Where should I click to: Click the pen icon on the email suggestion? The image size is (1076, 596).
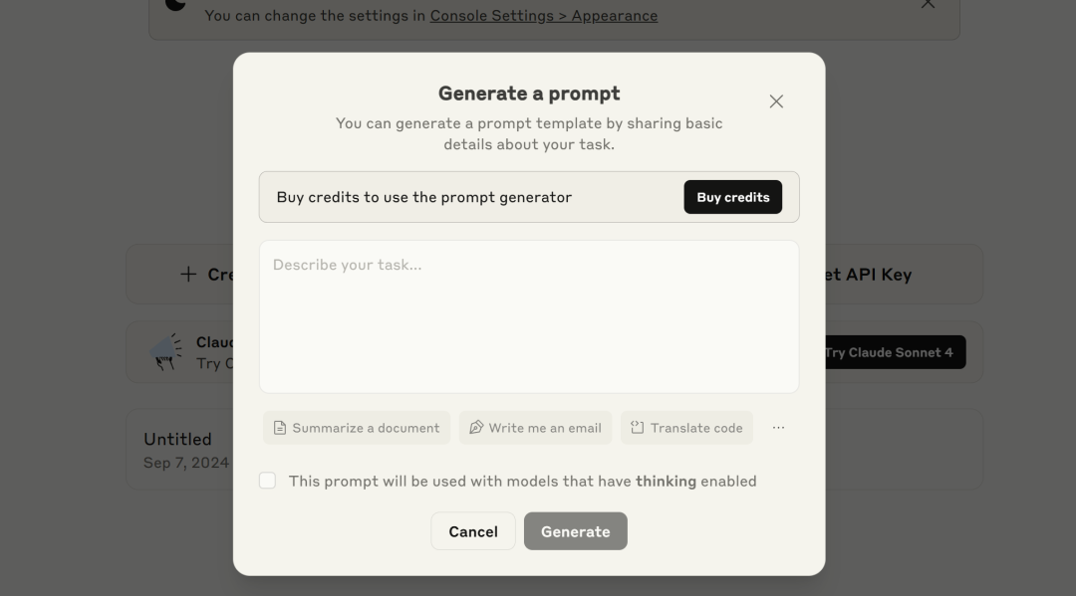[476, 428]
